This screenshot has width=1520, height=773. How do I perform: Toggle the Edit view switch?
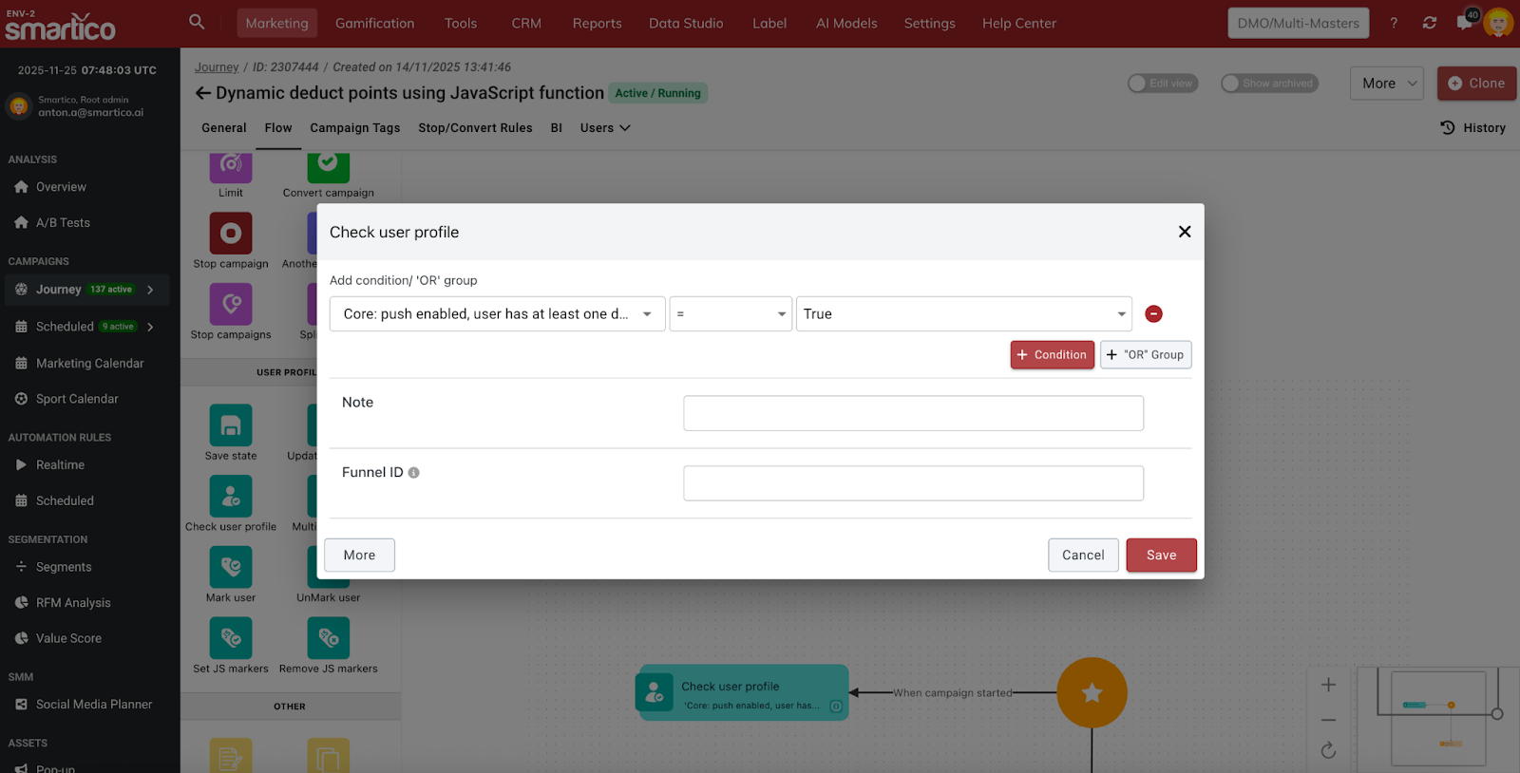click(1162, 84)
